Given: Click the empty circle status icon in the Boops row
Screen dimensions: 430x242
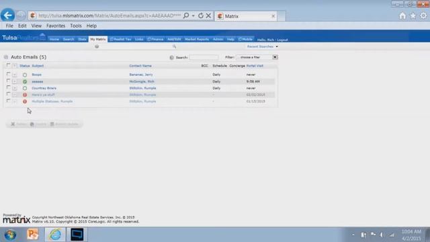Looking at the screenshot, I should 25,75.
